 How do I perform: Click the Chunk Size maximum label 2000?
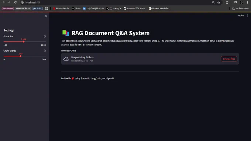click(44, 45)
